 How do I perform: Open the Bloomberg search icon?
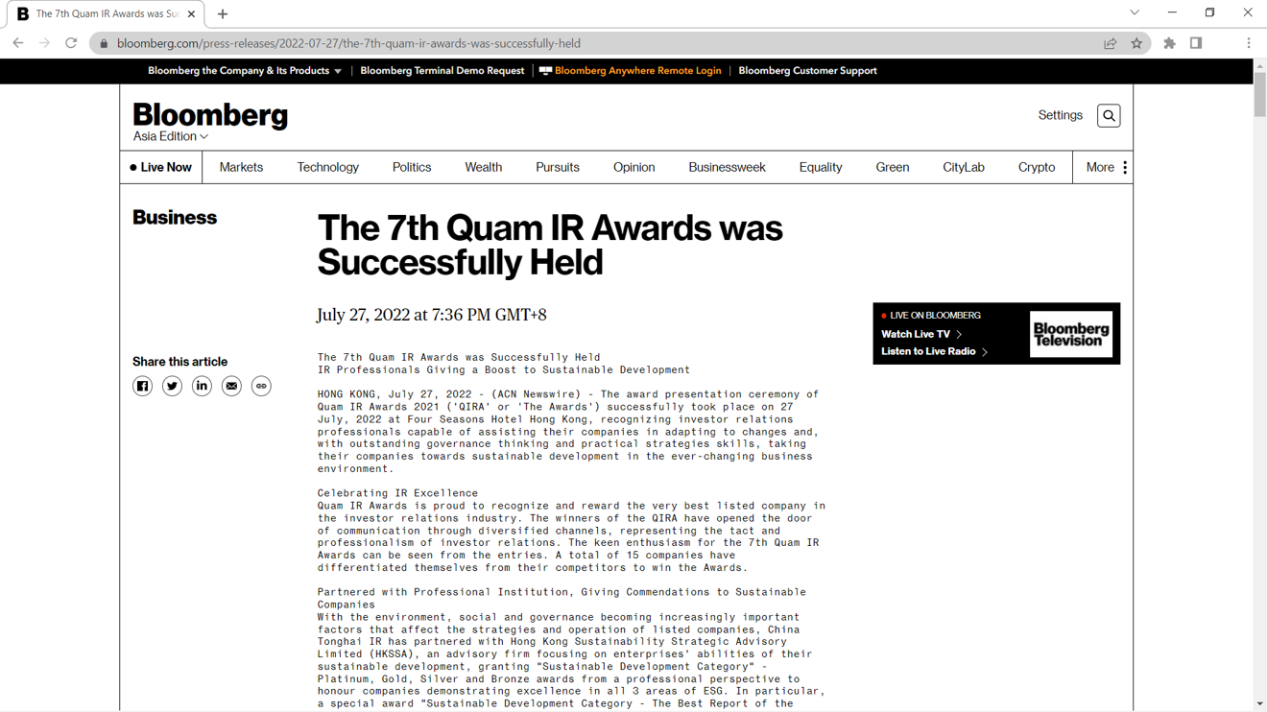(x=1109, y=115)
